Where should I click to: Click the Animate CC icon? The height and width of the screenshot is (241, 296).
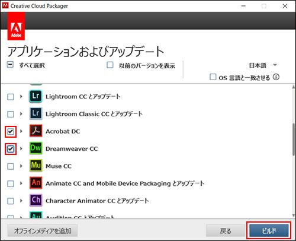36,183
